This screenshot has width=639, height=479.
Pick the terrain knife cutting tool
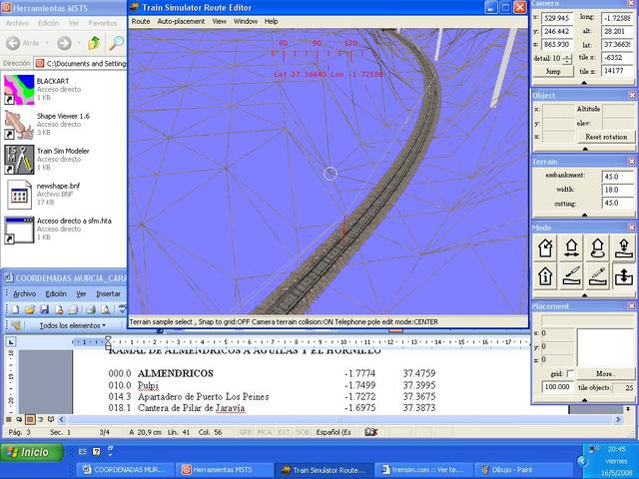click(572, 276)
